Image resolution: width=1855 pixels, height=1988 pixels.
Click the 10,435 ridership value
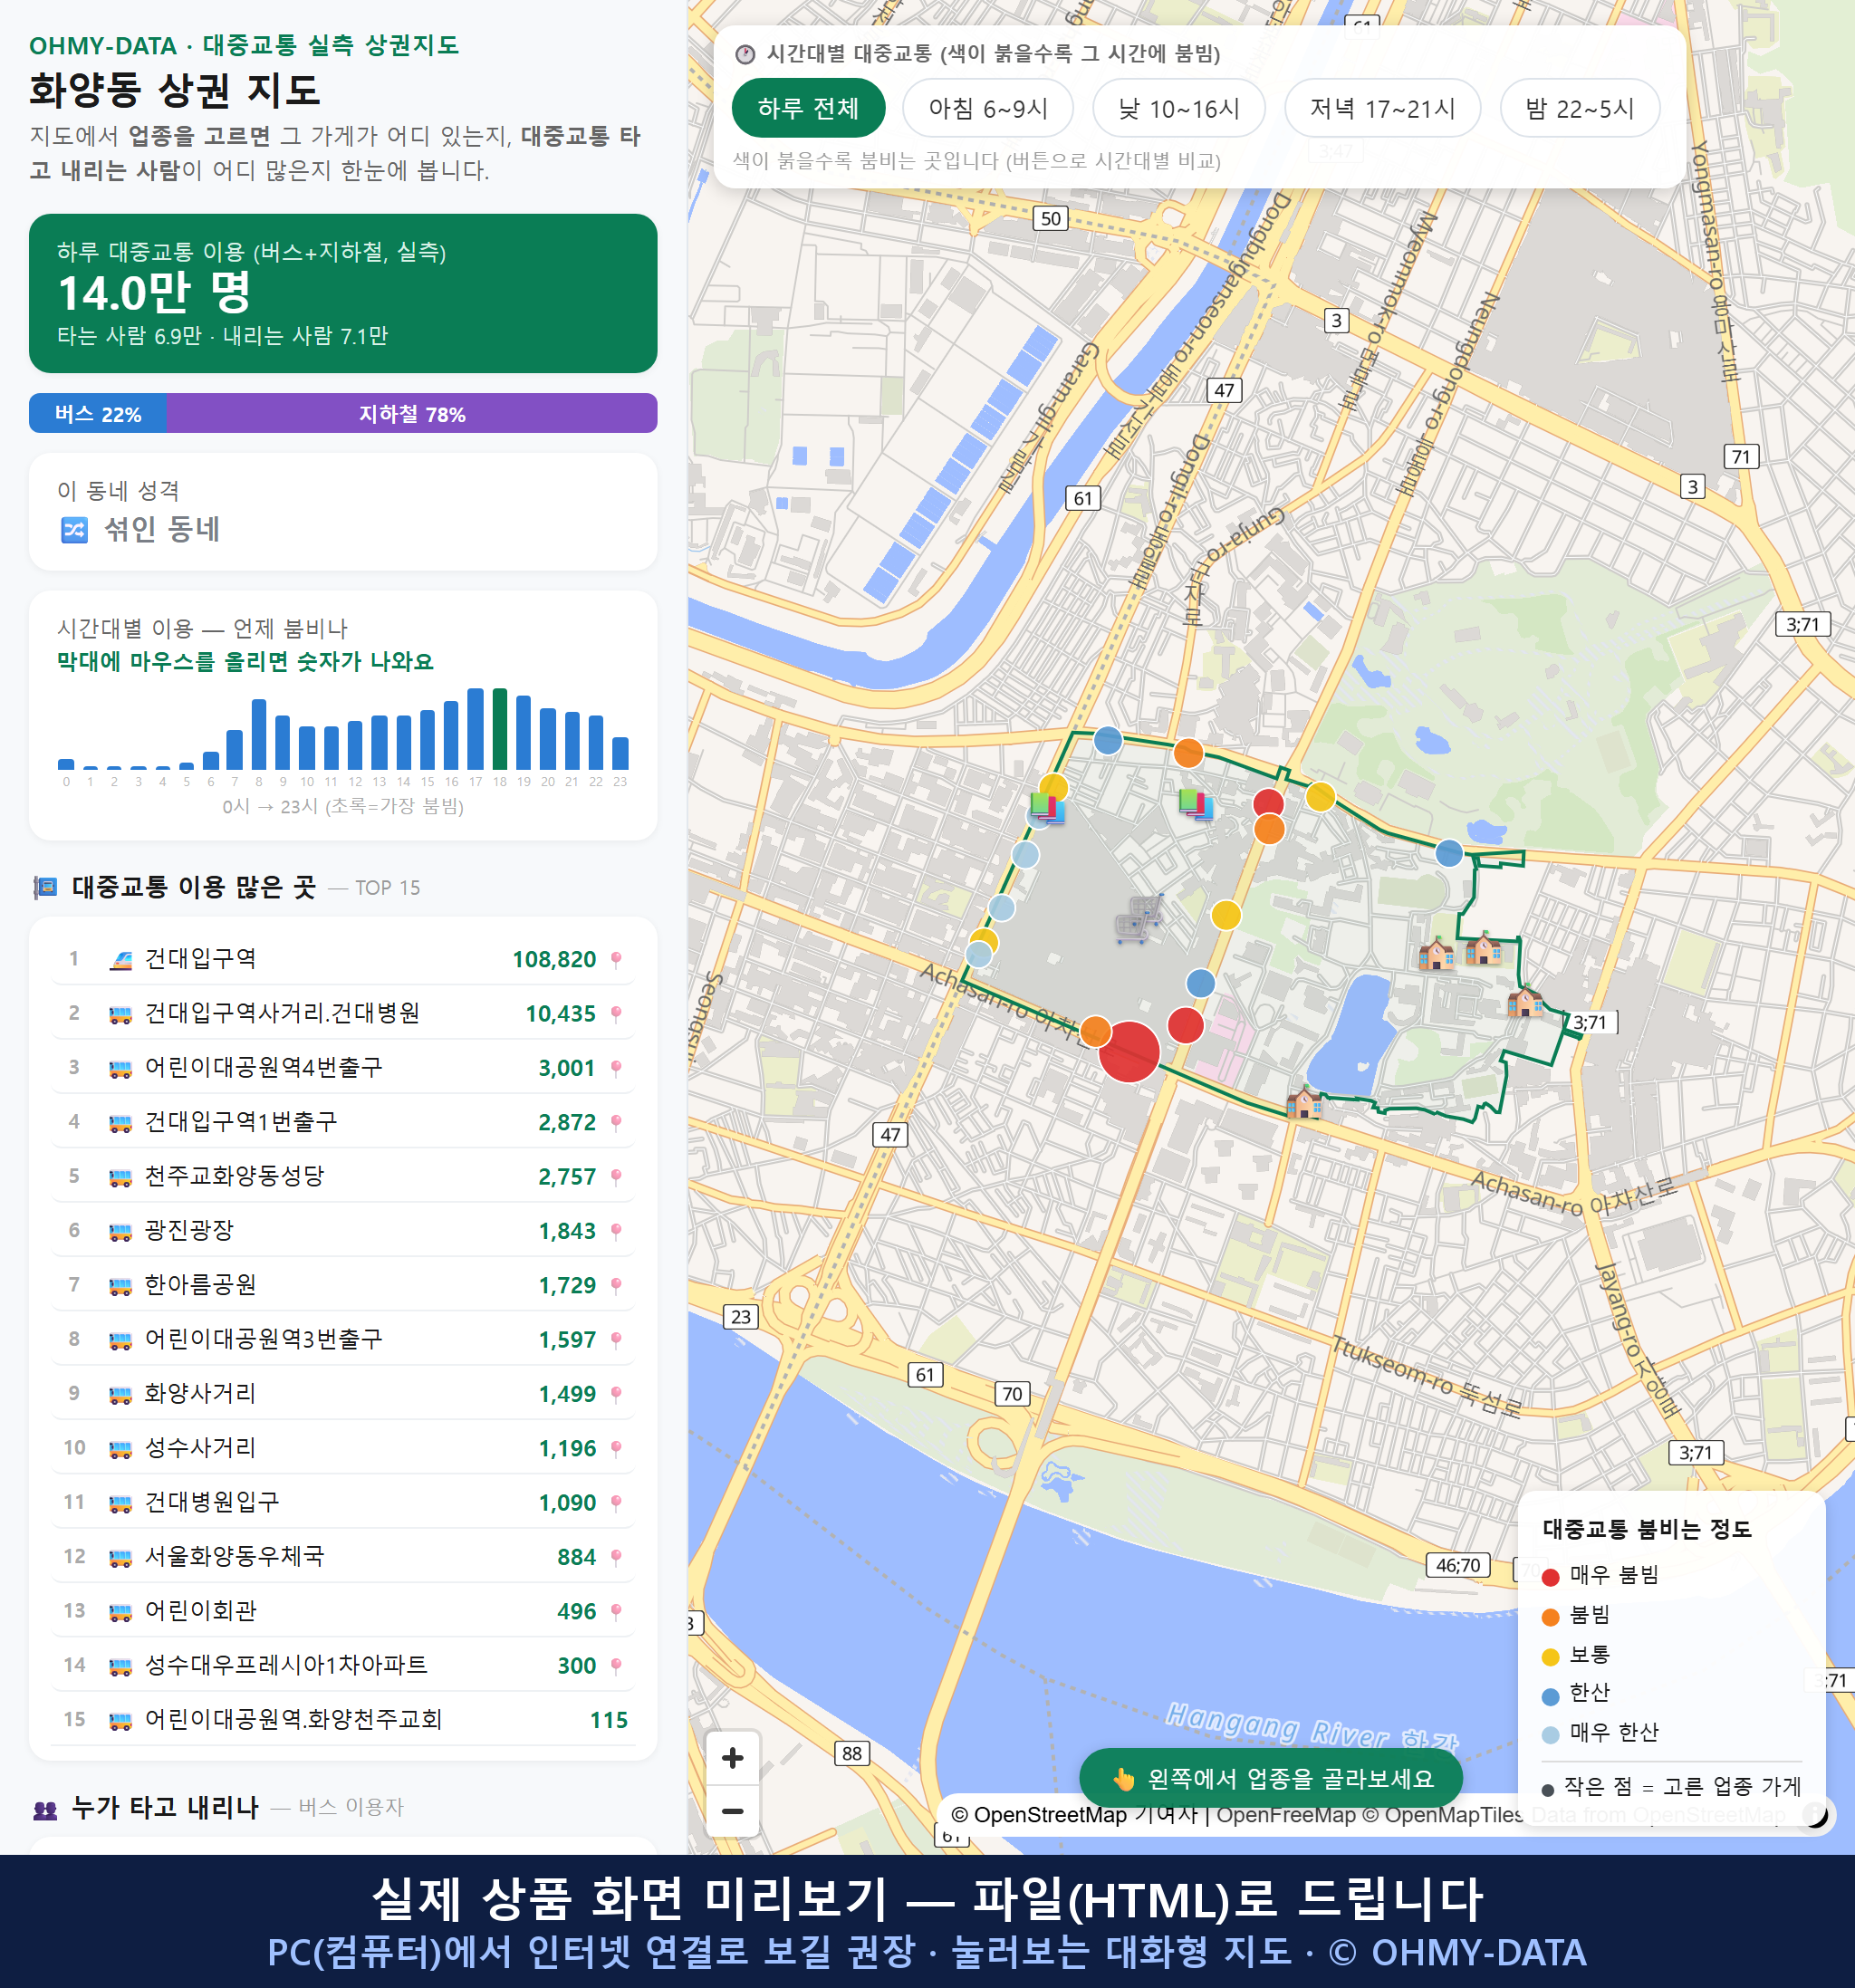click(561, 1015)
